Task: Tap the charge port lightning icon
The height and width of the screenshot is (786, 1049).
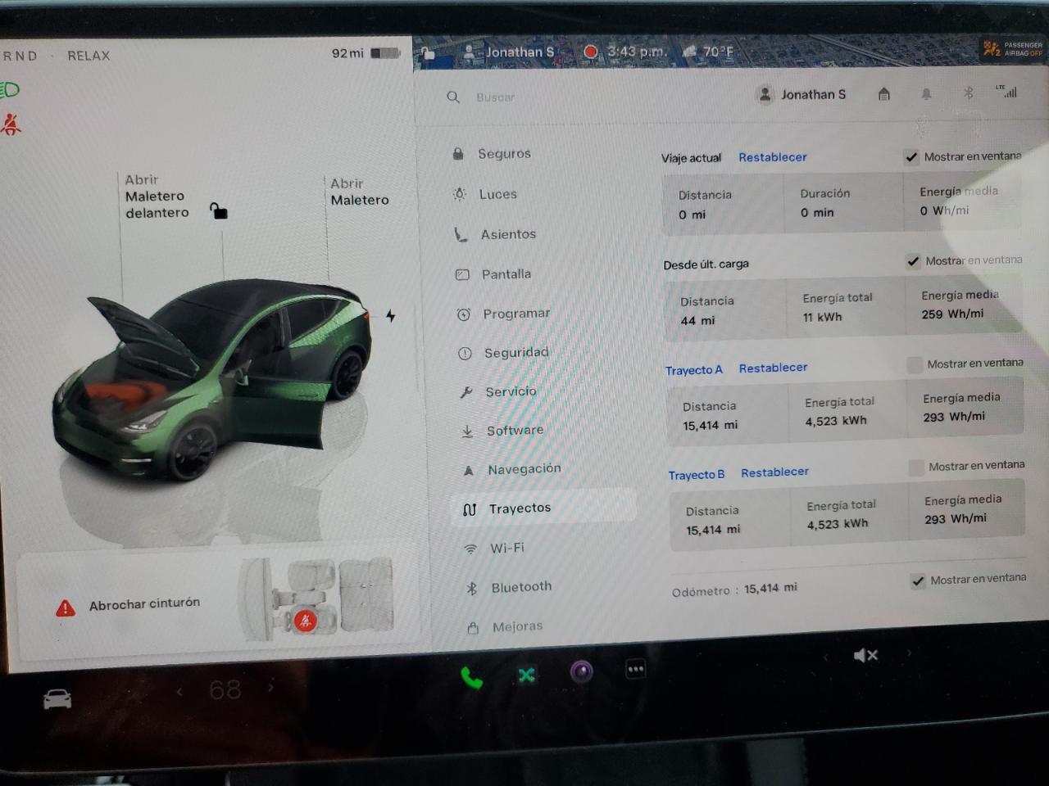Action: (x=391, y=315)
